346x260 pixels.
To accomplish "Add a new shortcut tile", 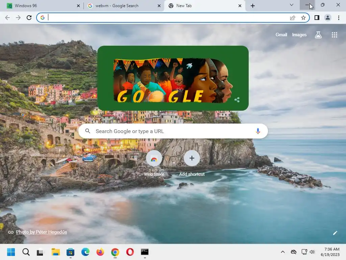I will click(192, 163).
